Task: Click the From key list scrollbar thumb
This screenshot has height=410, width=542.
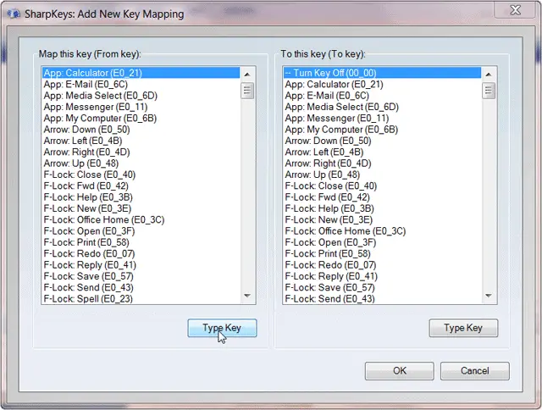Action: tap(247, 91)
